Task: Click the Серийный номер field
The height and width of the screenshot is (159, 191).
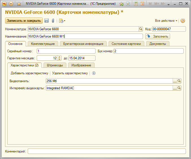Action: [x=66, y=51]
